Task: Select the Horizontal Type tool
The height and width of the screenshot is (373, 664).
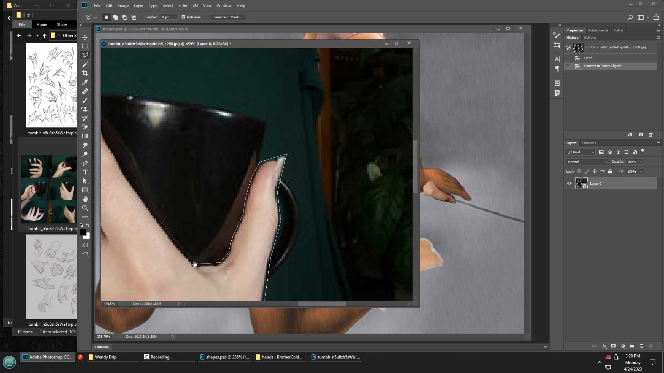Action: pyautogui.click(x=85, y=172)
